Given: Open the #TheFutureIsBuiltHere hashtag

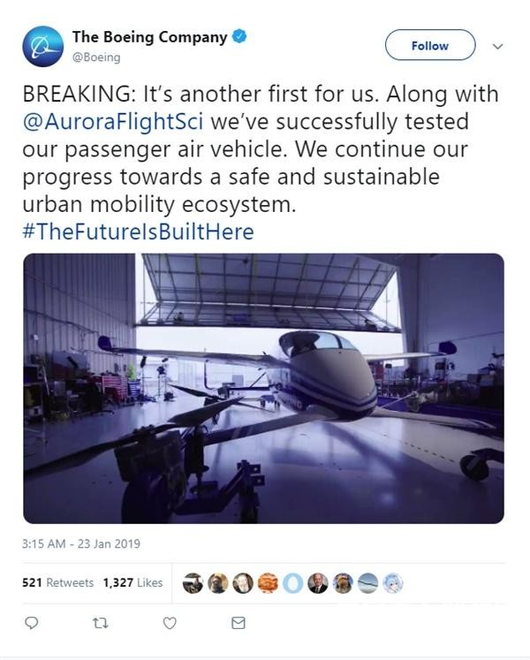Looking at the screenshot, I should pyautogui.click(x=138, y=232).
